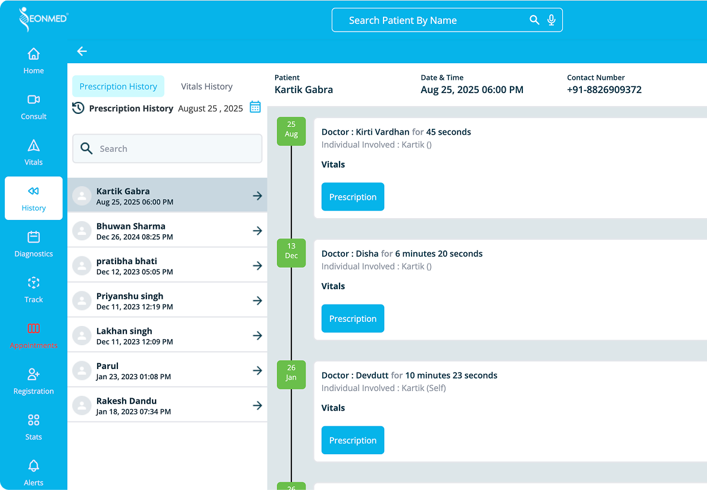
Task: Click Vitals under Dr. Kirti Vardhan
Action: pyautogui.click(x=333, y=165)
